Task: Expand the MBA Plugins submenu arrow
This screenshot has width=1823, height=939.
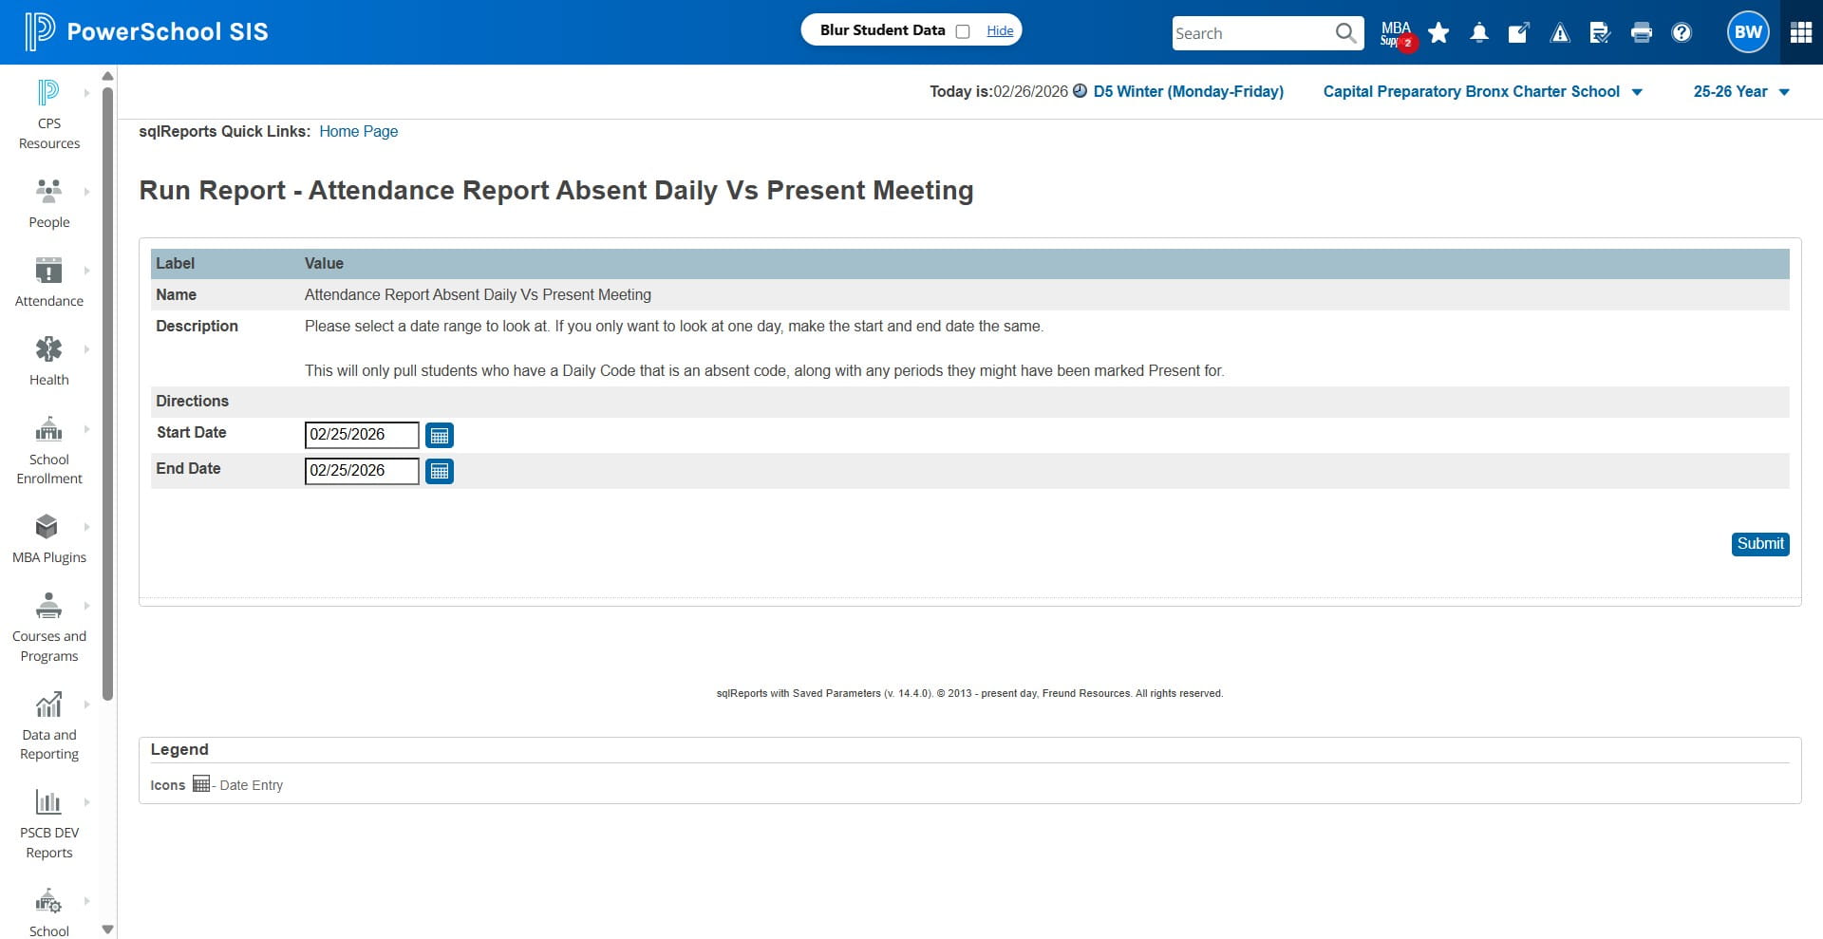Action: (87, 527)
